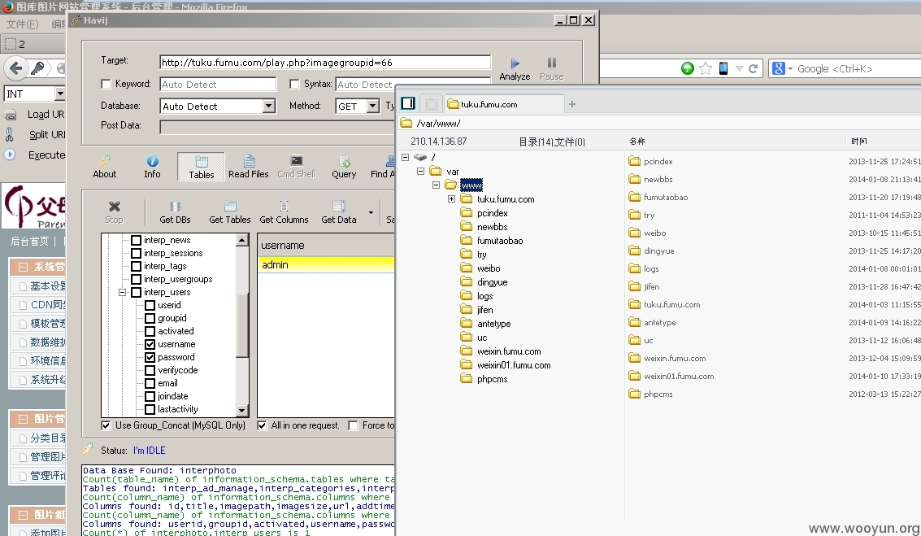
Task: Select the admin result row
Action: (326, 264)
